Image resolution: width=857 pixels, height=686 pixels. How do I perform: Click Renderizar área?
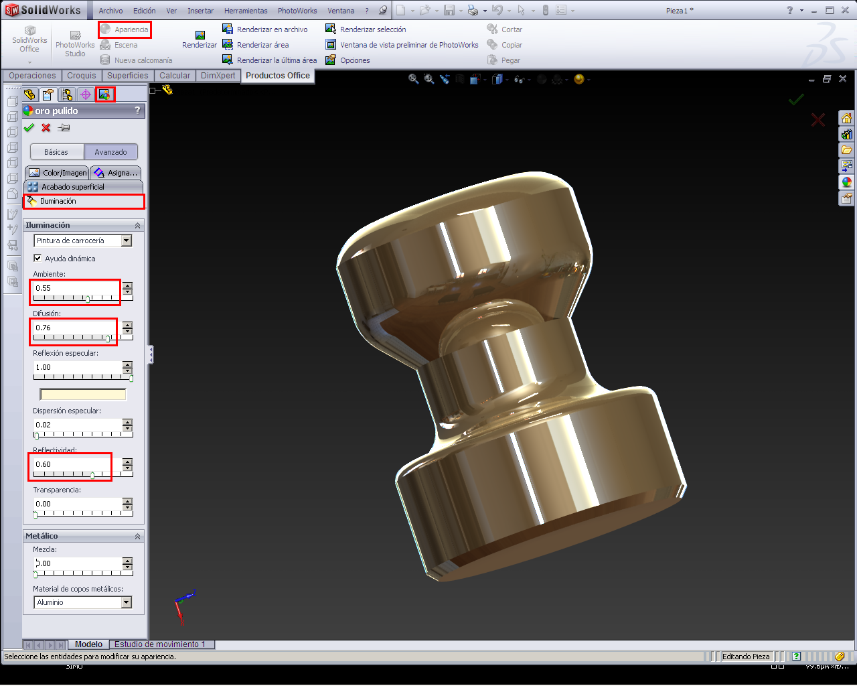click(x=256, y=45)
